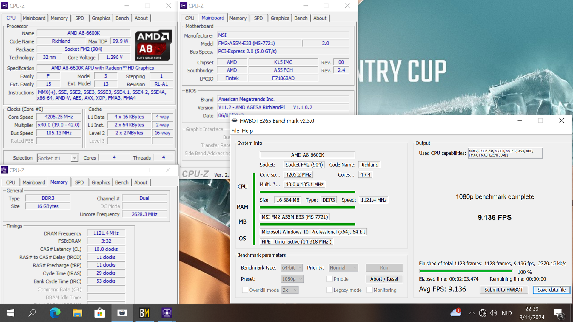Enable Monitoring checkbox
The width and height of the screenshot is (573, 322).
(x=369, y=290)
